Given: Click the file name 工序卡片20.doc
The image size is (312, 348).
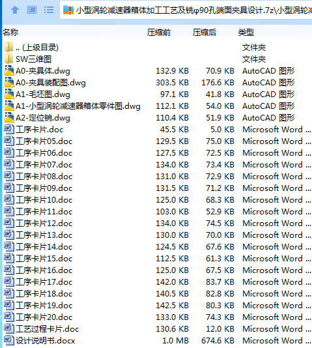Looking at the screenshot, I should point(44,317).
